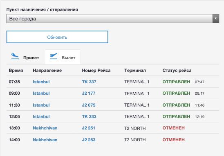
Task: Click TERMINAL 1 in the TK 337 row
Action: pyautogui.click(x=137, y=82)
